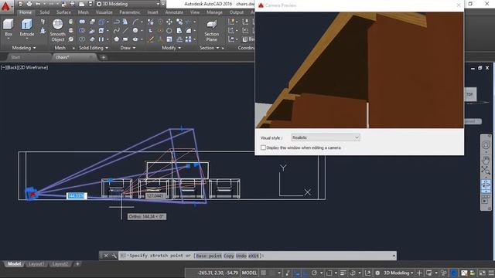
Task: Choose the 'eXit' command line option
Action: (254, 256)
